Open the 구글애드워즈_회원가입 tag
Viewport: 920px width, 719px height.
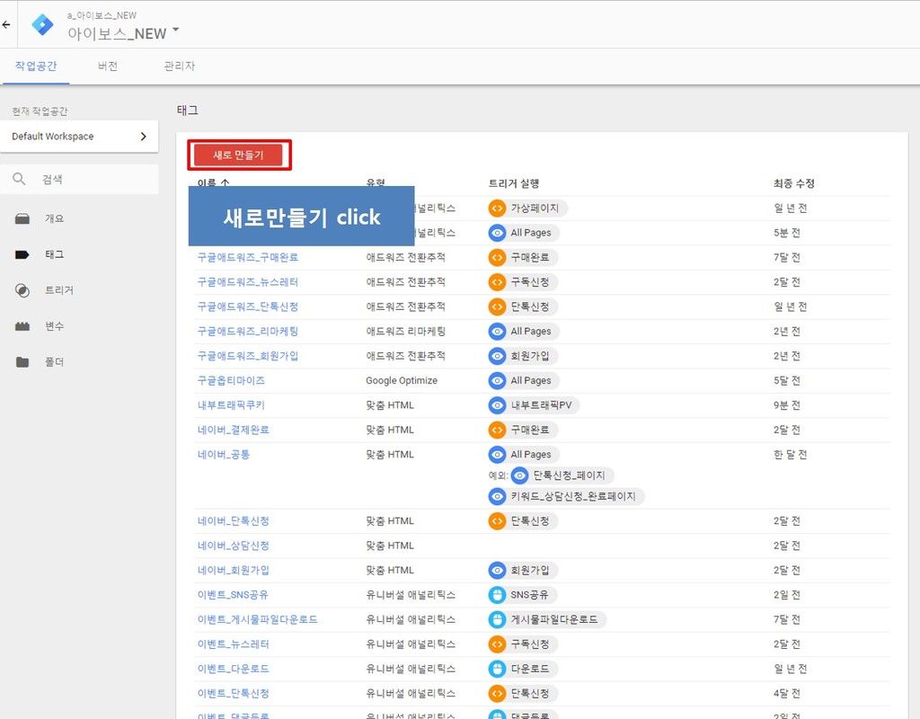click(x=248, y=356)
